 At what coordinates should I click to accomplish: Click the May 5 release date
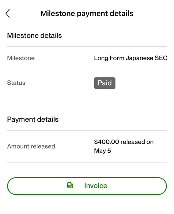102,151
